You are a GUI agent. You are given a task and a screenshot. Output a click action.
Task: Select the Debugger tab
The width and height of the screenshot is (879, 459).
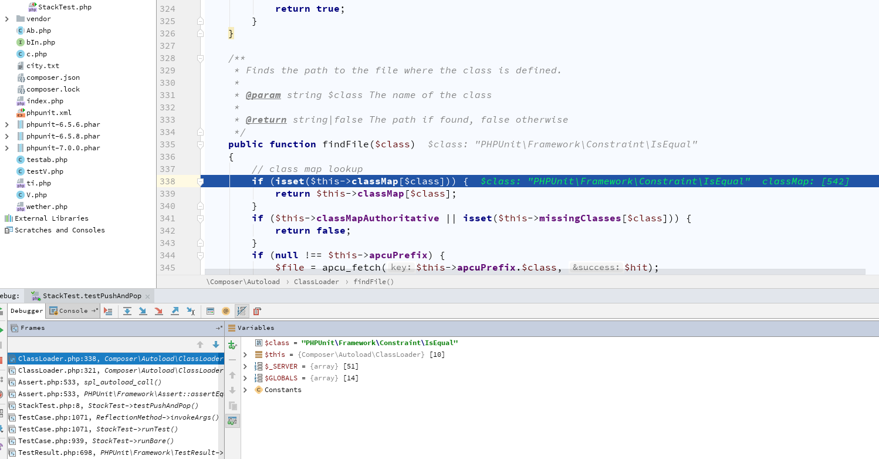click(x=26, y=311)
